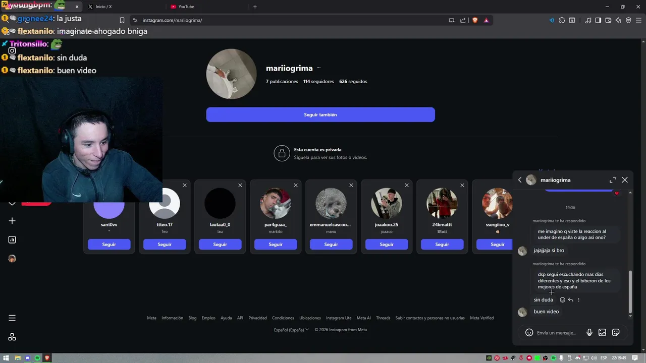
Task: Click the blue tab audio indicator icon
Action: coord(551,20)
